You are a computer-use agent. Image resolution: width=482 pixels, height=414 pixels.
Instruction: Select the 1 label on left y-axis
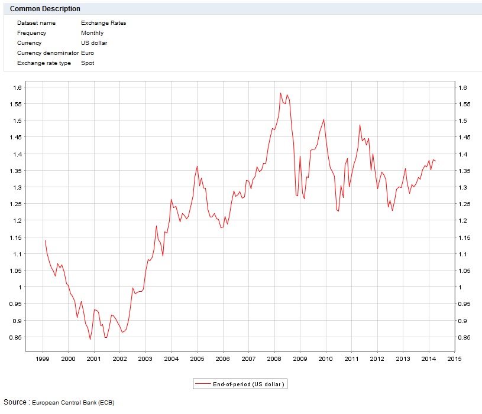[20, 287]
